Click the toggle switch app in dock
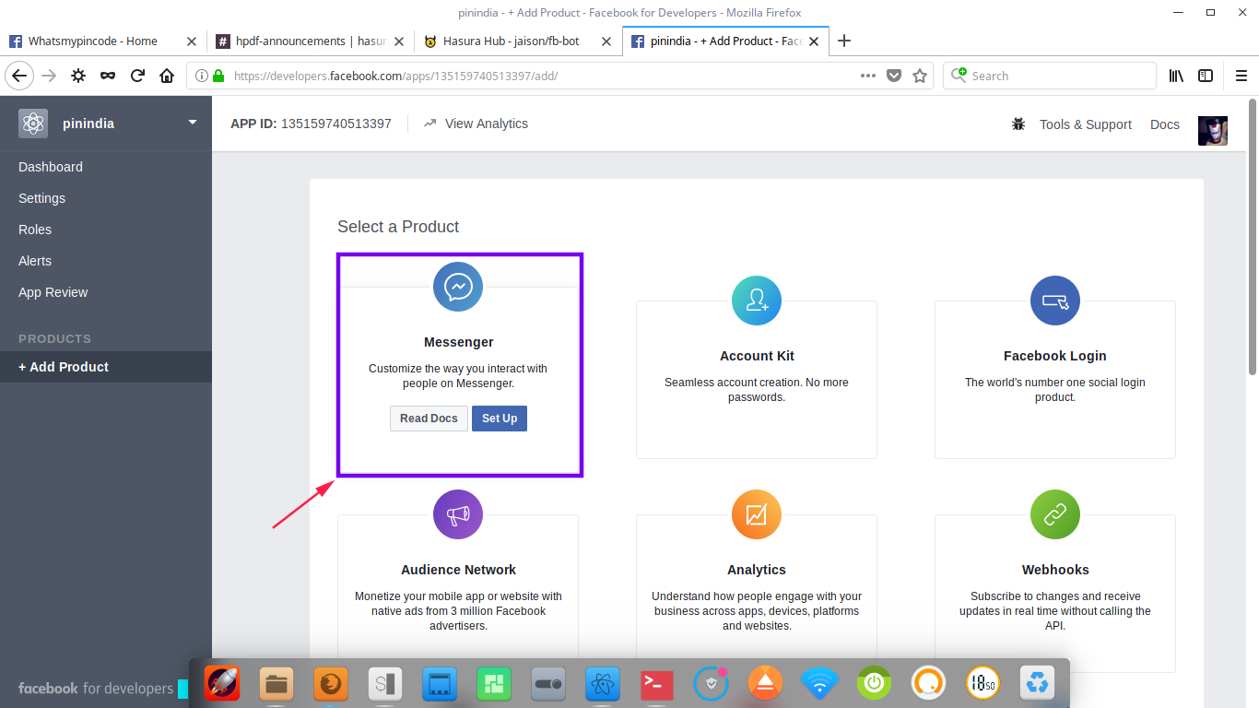The height and width of the screenshot is (708, 1259). (x=548, y=683)
